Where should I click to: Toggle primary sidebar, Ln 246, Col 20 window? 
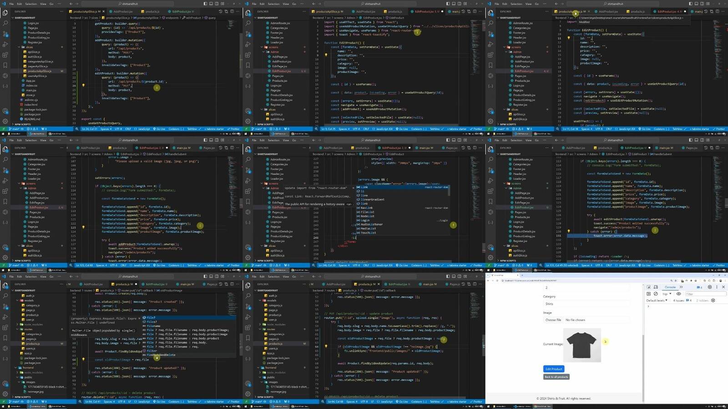click(448, 140)
